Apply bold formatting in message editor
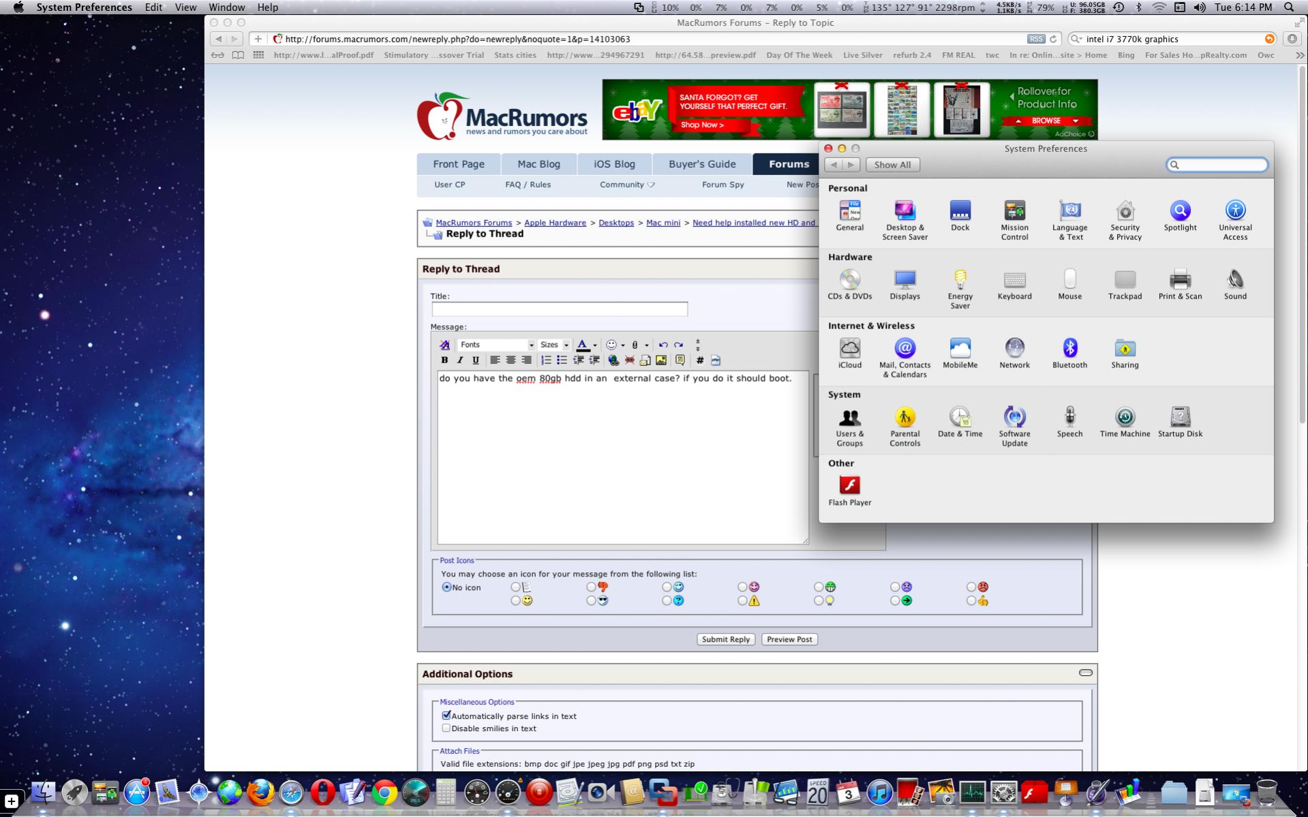The height and width of the screenshot is (817, 1308). [x=444, y=360]
